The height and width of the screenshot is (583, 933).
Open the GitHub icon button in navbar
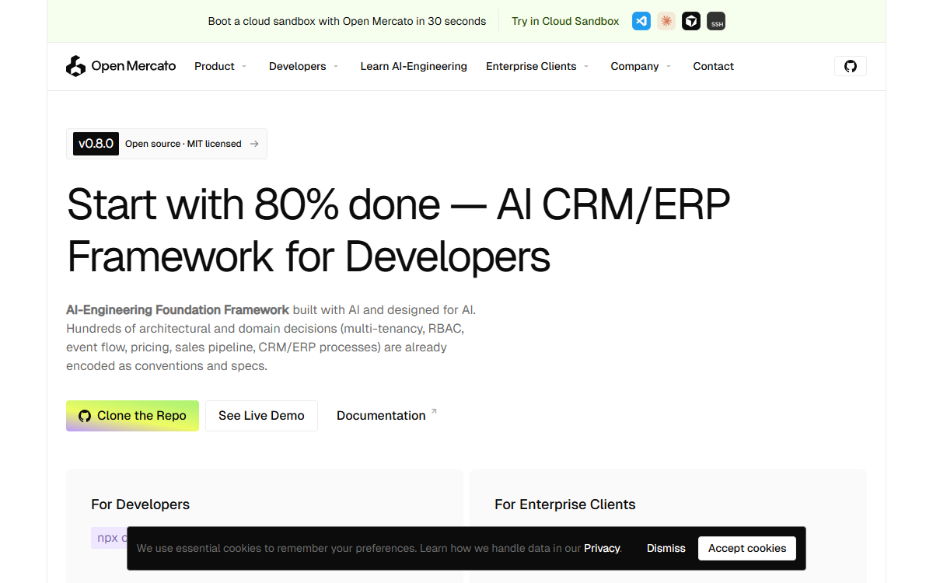[x=851, y=66]
